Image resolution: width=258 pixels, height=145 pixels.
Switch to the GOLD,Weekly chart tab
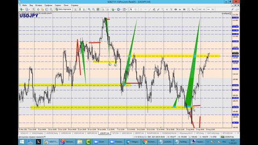coord(37,133)
